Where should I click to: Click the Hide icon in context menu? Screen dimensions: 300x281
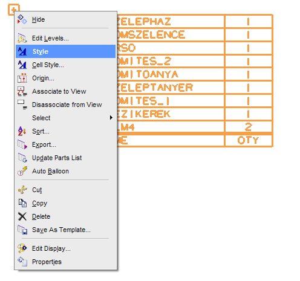click(22, 19)
